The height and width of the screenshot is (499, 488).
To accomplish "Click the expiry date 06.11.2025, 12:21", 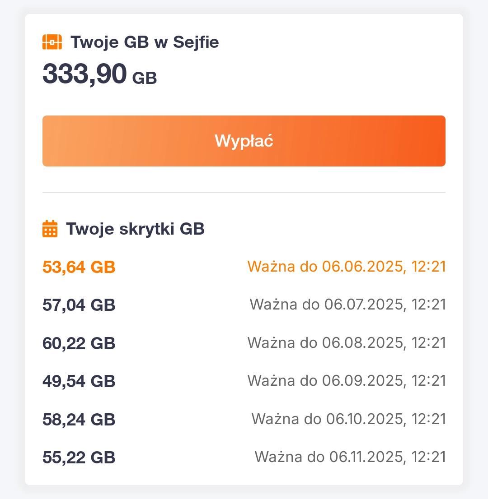I will pyautogui.click(x=350, y=457).
